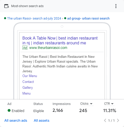Click the green Enabled status dot

pyautogui.click(x=9, y=111)
